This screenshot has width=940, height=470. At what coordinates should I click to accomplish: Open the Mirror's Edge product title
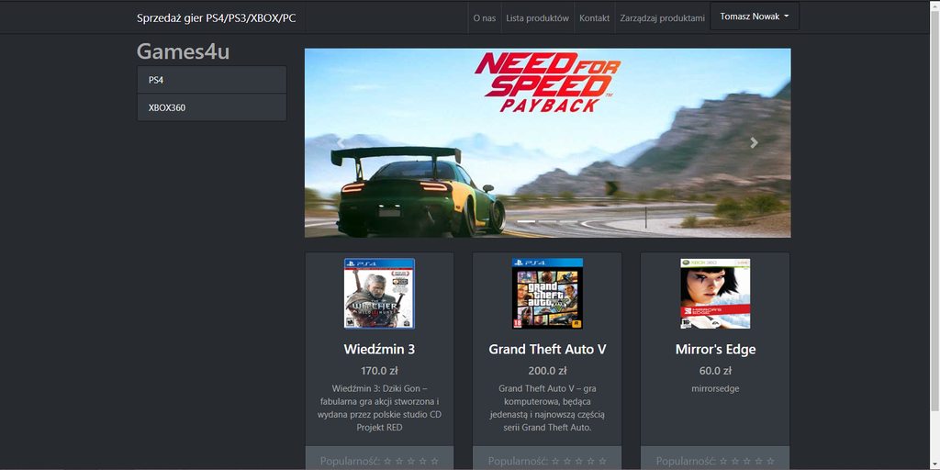coord(715,349)
